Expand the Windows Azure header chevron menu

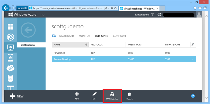pyautogui.click(x=43, y=15)
